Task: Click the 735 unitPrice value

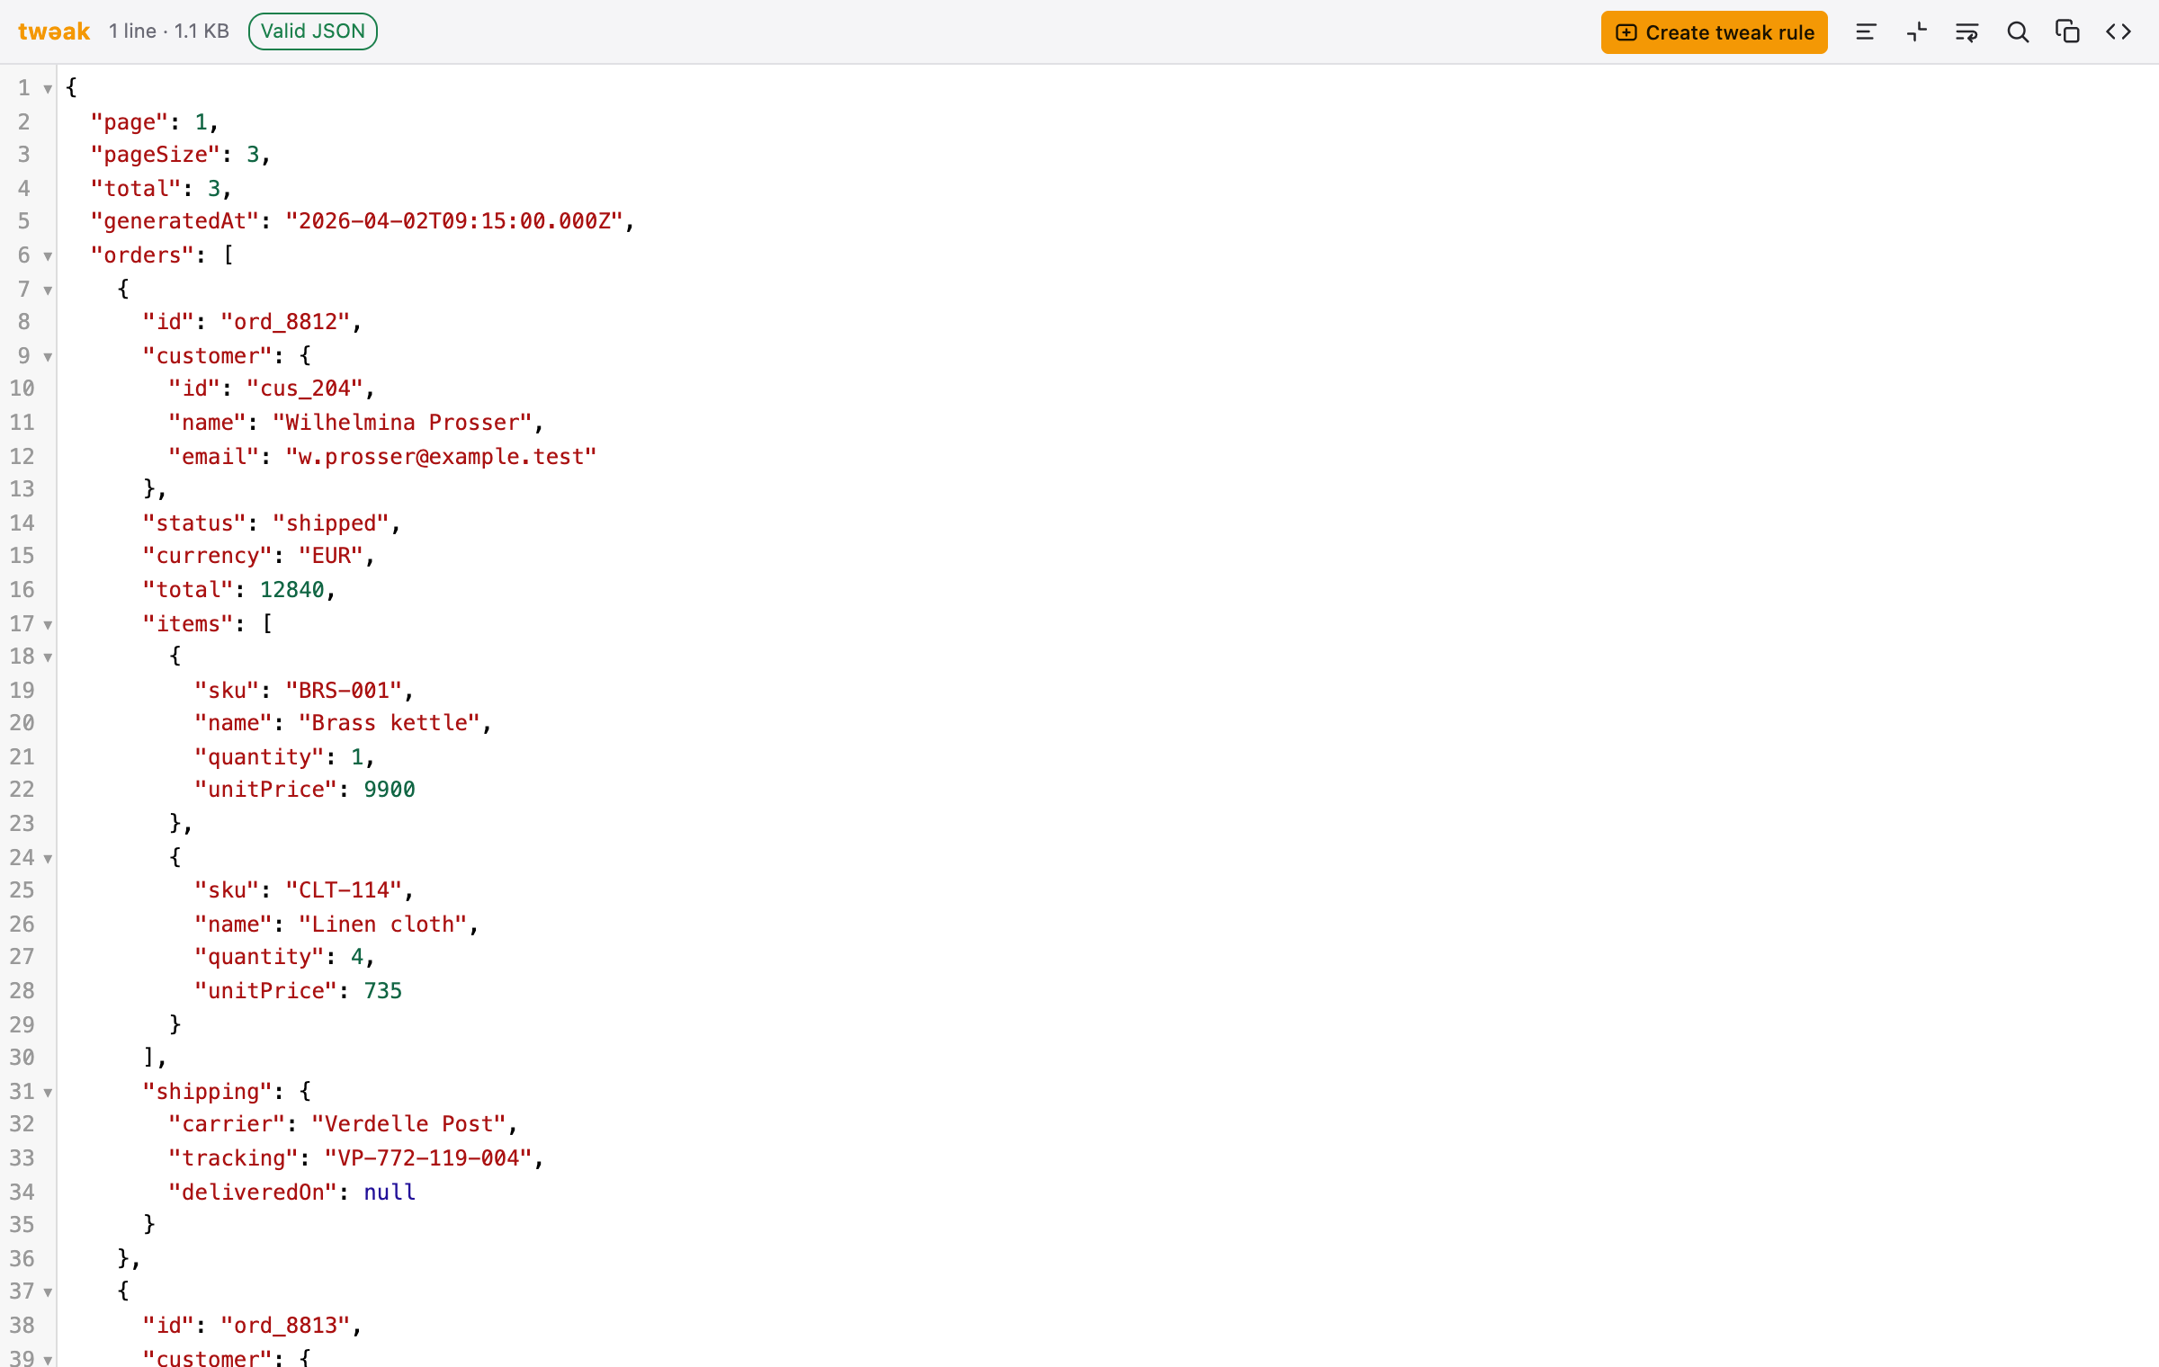Action: 383,991
